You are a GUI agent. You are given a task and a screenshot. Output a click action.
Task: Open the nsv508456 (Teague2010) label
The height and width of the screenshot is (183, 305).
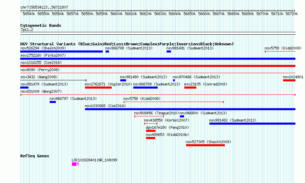point(157,113)
